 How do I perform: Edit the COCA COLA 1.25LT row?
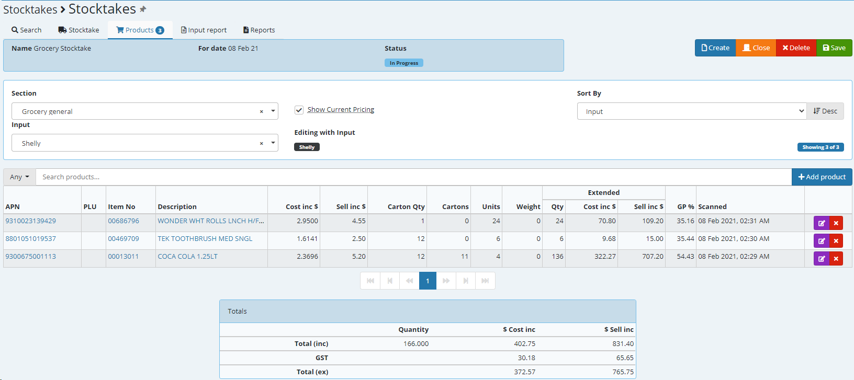click(822, 259)
